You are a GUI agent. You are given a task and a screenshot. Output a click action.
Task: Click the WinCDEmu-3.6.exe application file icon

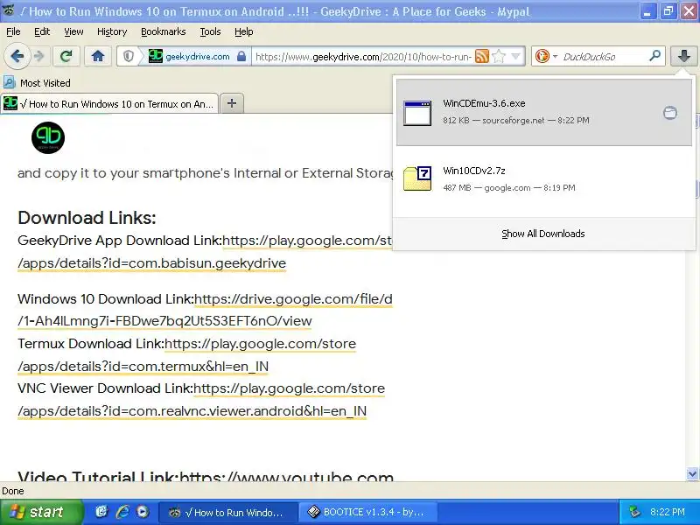tap(417, 113)
